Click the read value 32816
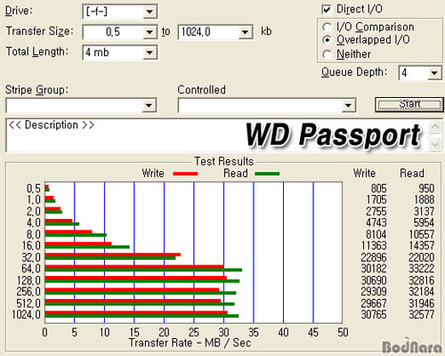 tap(422, 280)
